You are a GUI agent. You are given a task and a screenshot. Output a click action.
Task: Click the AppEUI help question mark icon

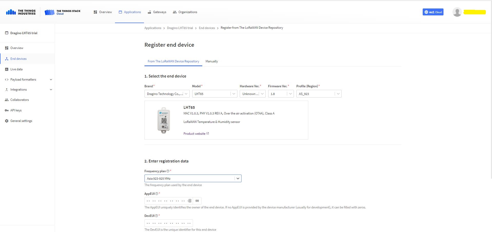(x=157, y=194)
